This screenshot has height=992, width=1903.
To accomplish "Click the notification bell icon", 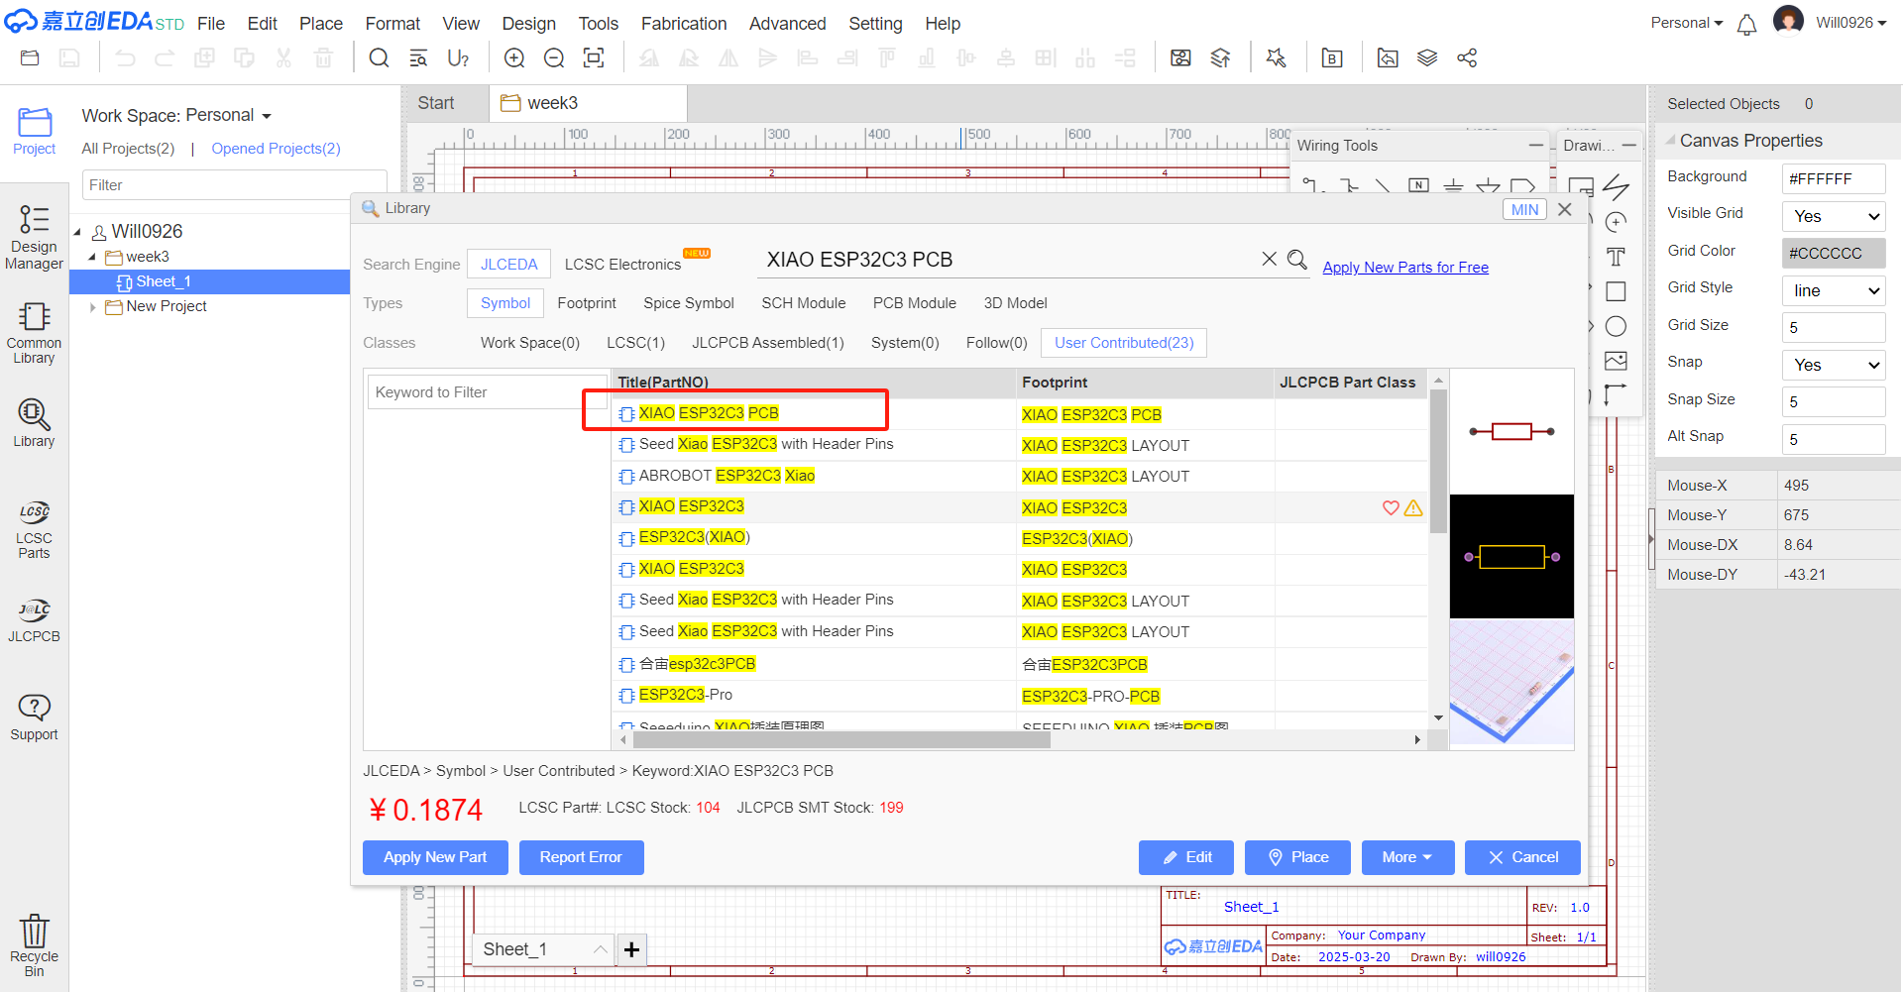I will point(1746,25).
